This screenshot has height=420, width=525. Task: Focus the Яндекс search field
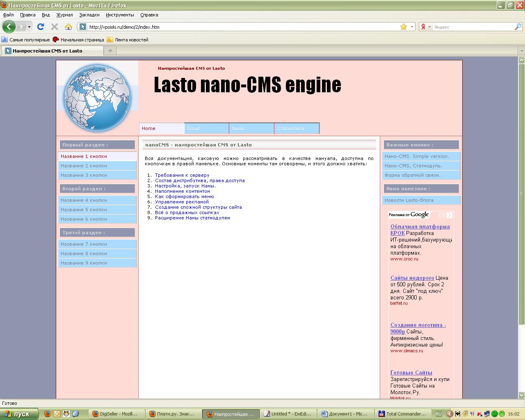coord(473,27)
